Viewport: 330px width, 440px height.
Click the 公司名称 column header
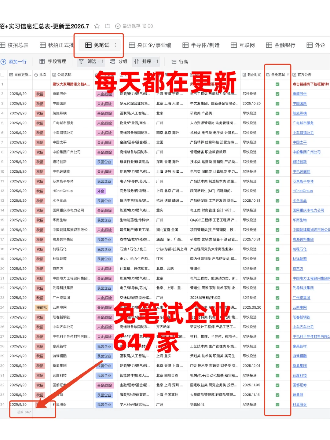click(x=62, y=75)
